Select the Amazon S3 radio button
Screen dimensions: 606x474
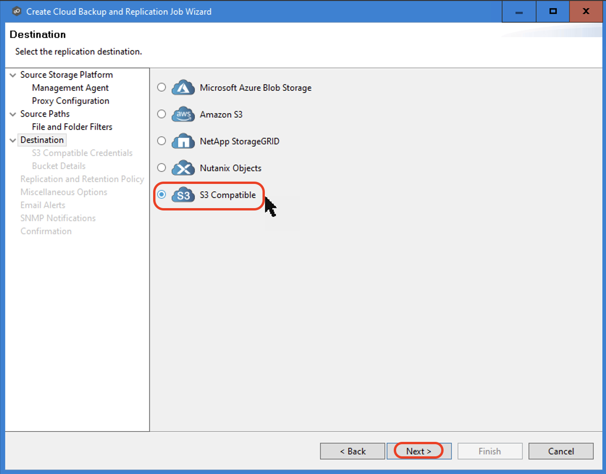pyautogui.click(x=162, y=114)
